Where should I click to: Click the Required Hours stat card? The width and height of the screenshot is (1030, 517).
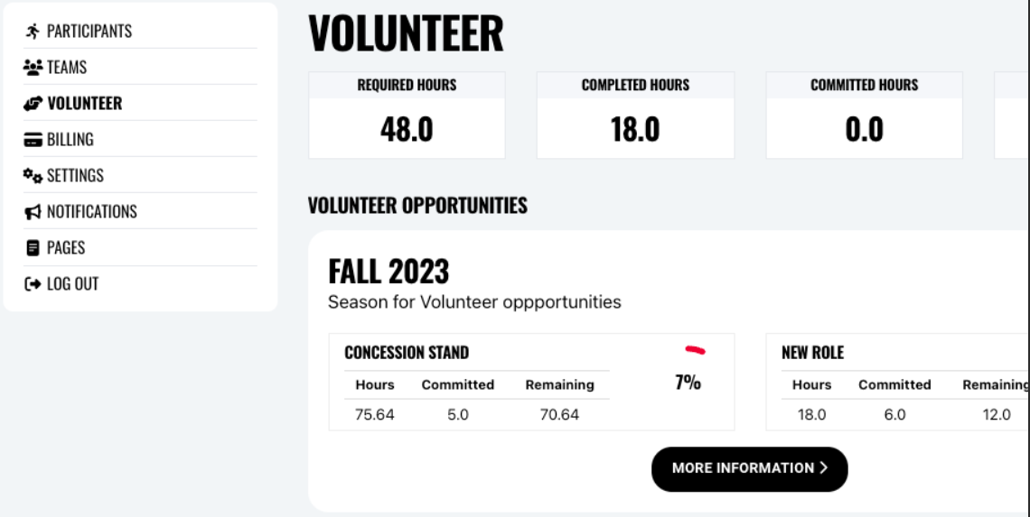(407, 115)
